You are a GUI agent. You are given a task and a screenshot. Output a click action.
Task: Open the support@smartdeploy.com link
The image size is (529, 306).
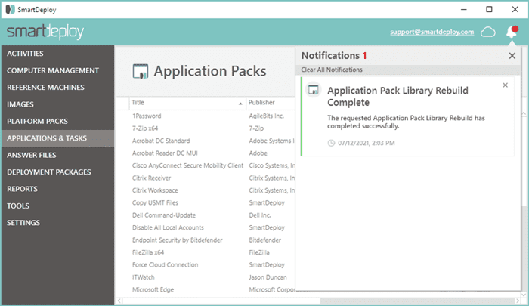432,32
